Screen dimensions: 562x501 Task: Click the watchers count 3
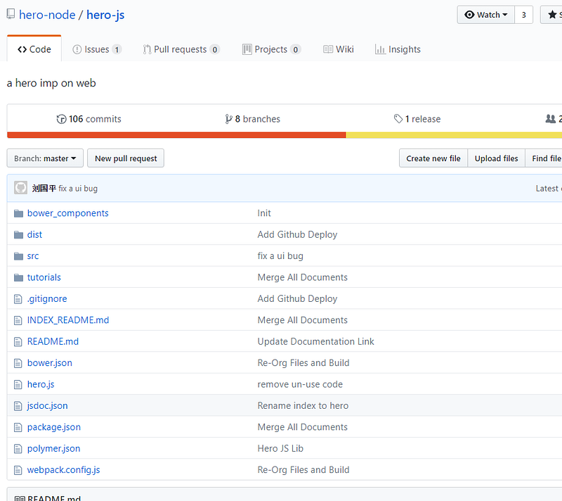(523, 15)
